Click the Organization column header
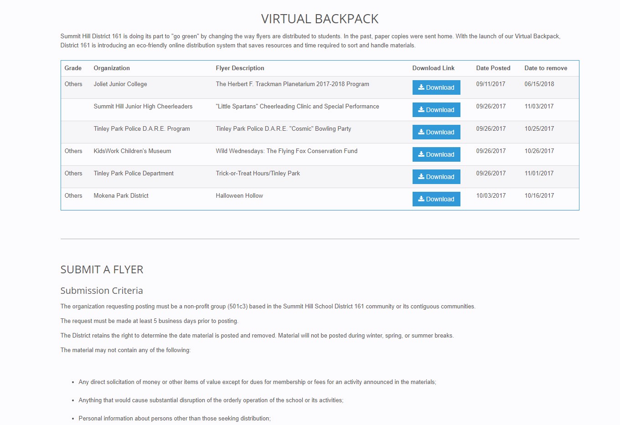The image size is (620, 425). 112,68
